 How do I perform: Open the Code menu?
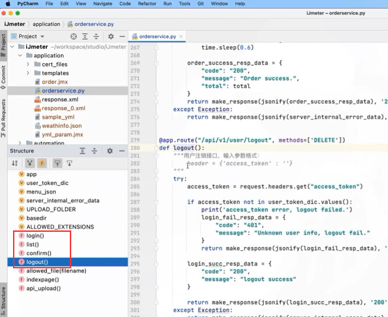[x=125, y=3]
